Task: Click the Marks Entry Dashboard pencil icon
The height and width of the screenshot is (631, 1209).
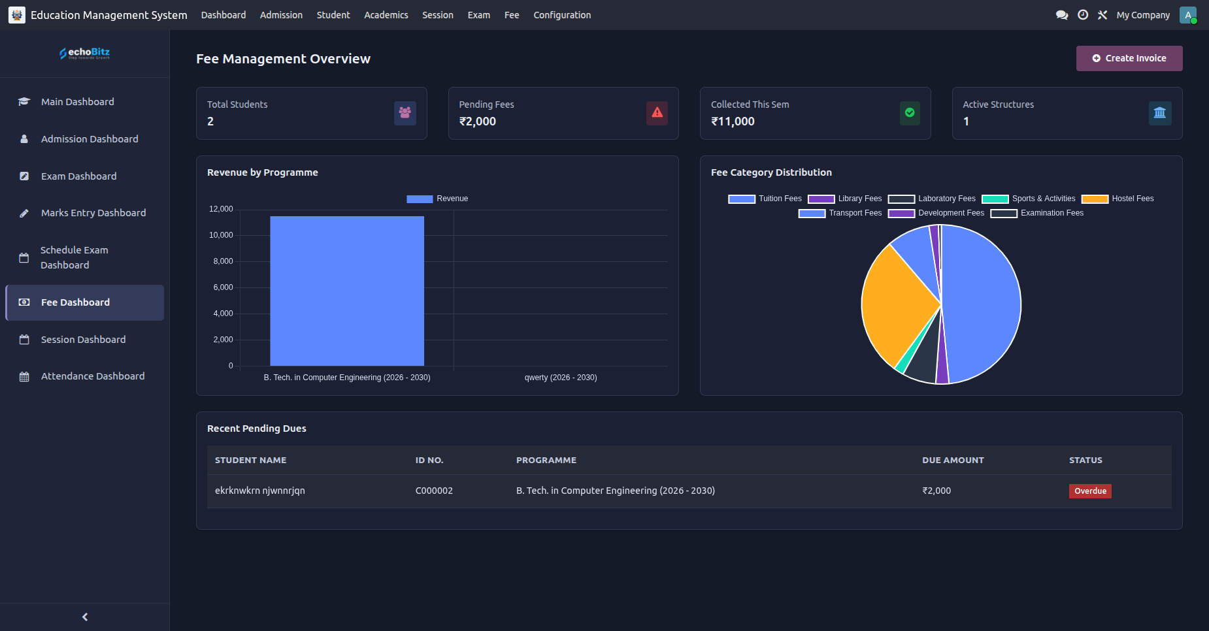Action: tap(24, 213)
